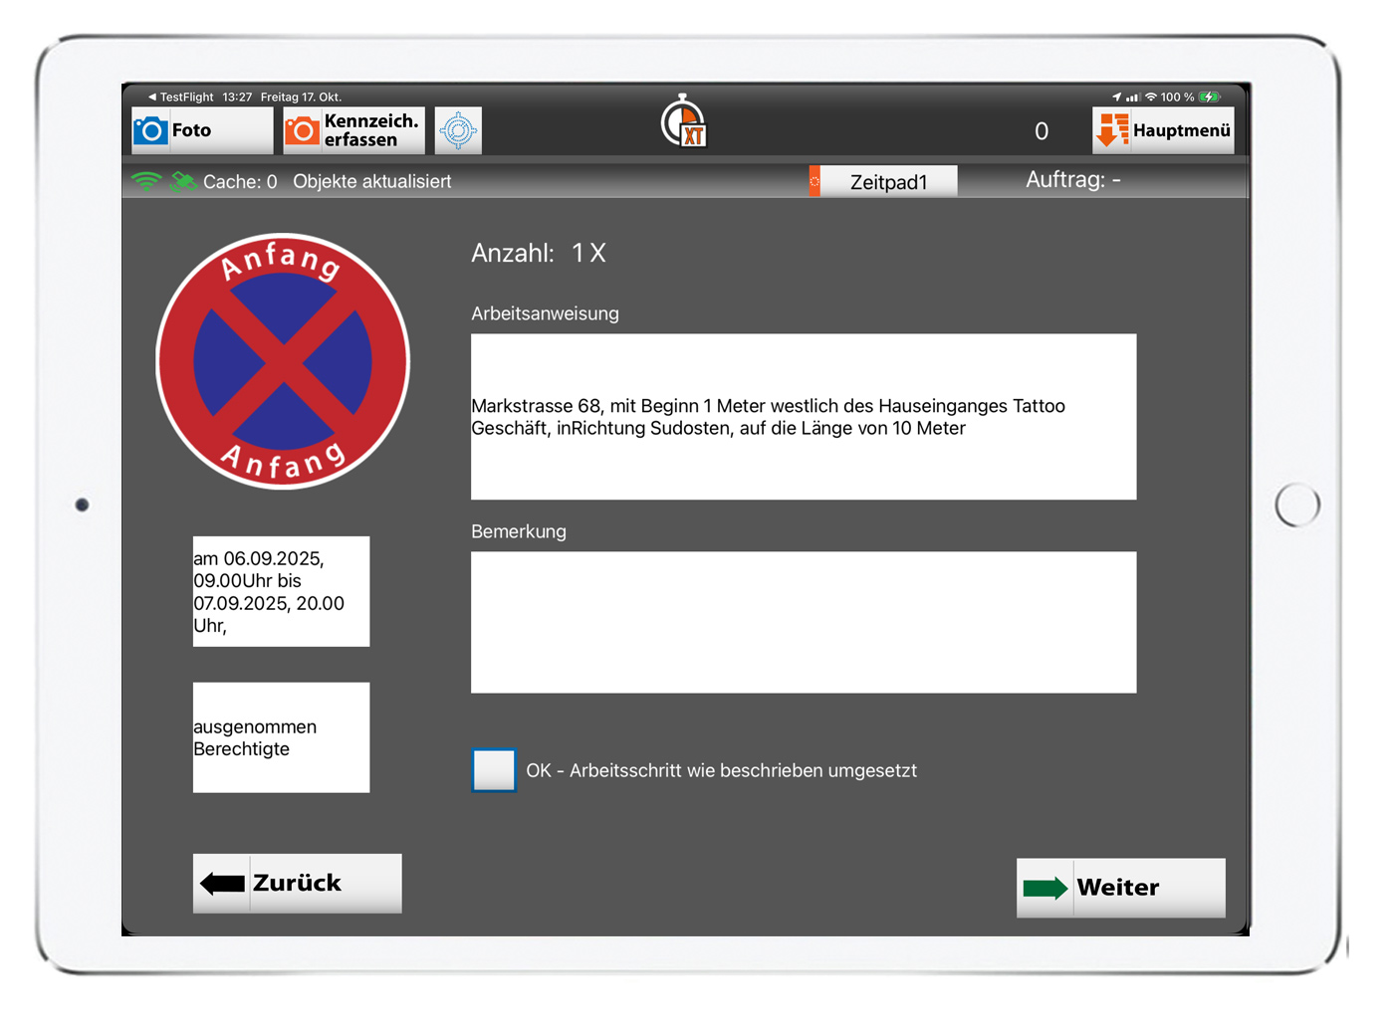Click the orange indicator left of Zeitpad1
The image size is (1394, 1019).
(x=814, y=181)
